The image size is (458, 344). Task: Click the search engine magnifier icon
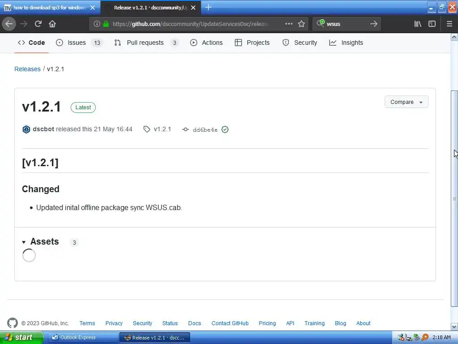click(320, 23)
